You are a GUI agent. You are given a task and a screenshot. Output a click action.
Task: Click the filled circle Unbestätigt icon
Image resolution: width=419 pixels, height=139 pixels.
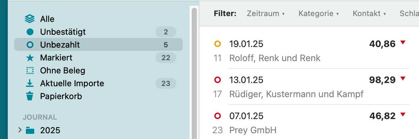tap(30, 32)
